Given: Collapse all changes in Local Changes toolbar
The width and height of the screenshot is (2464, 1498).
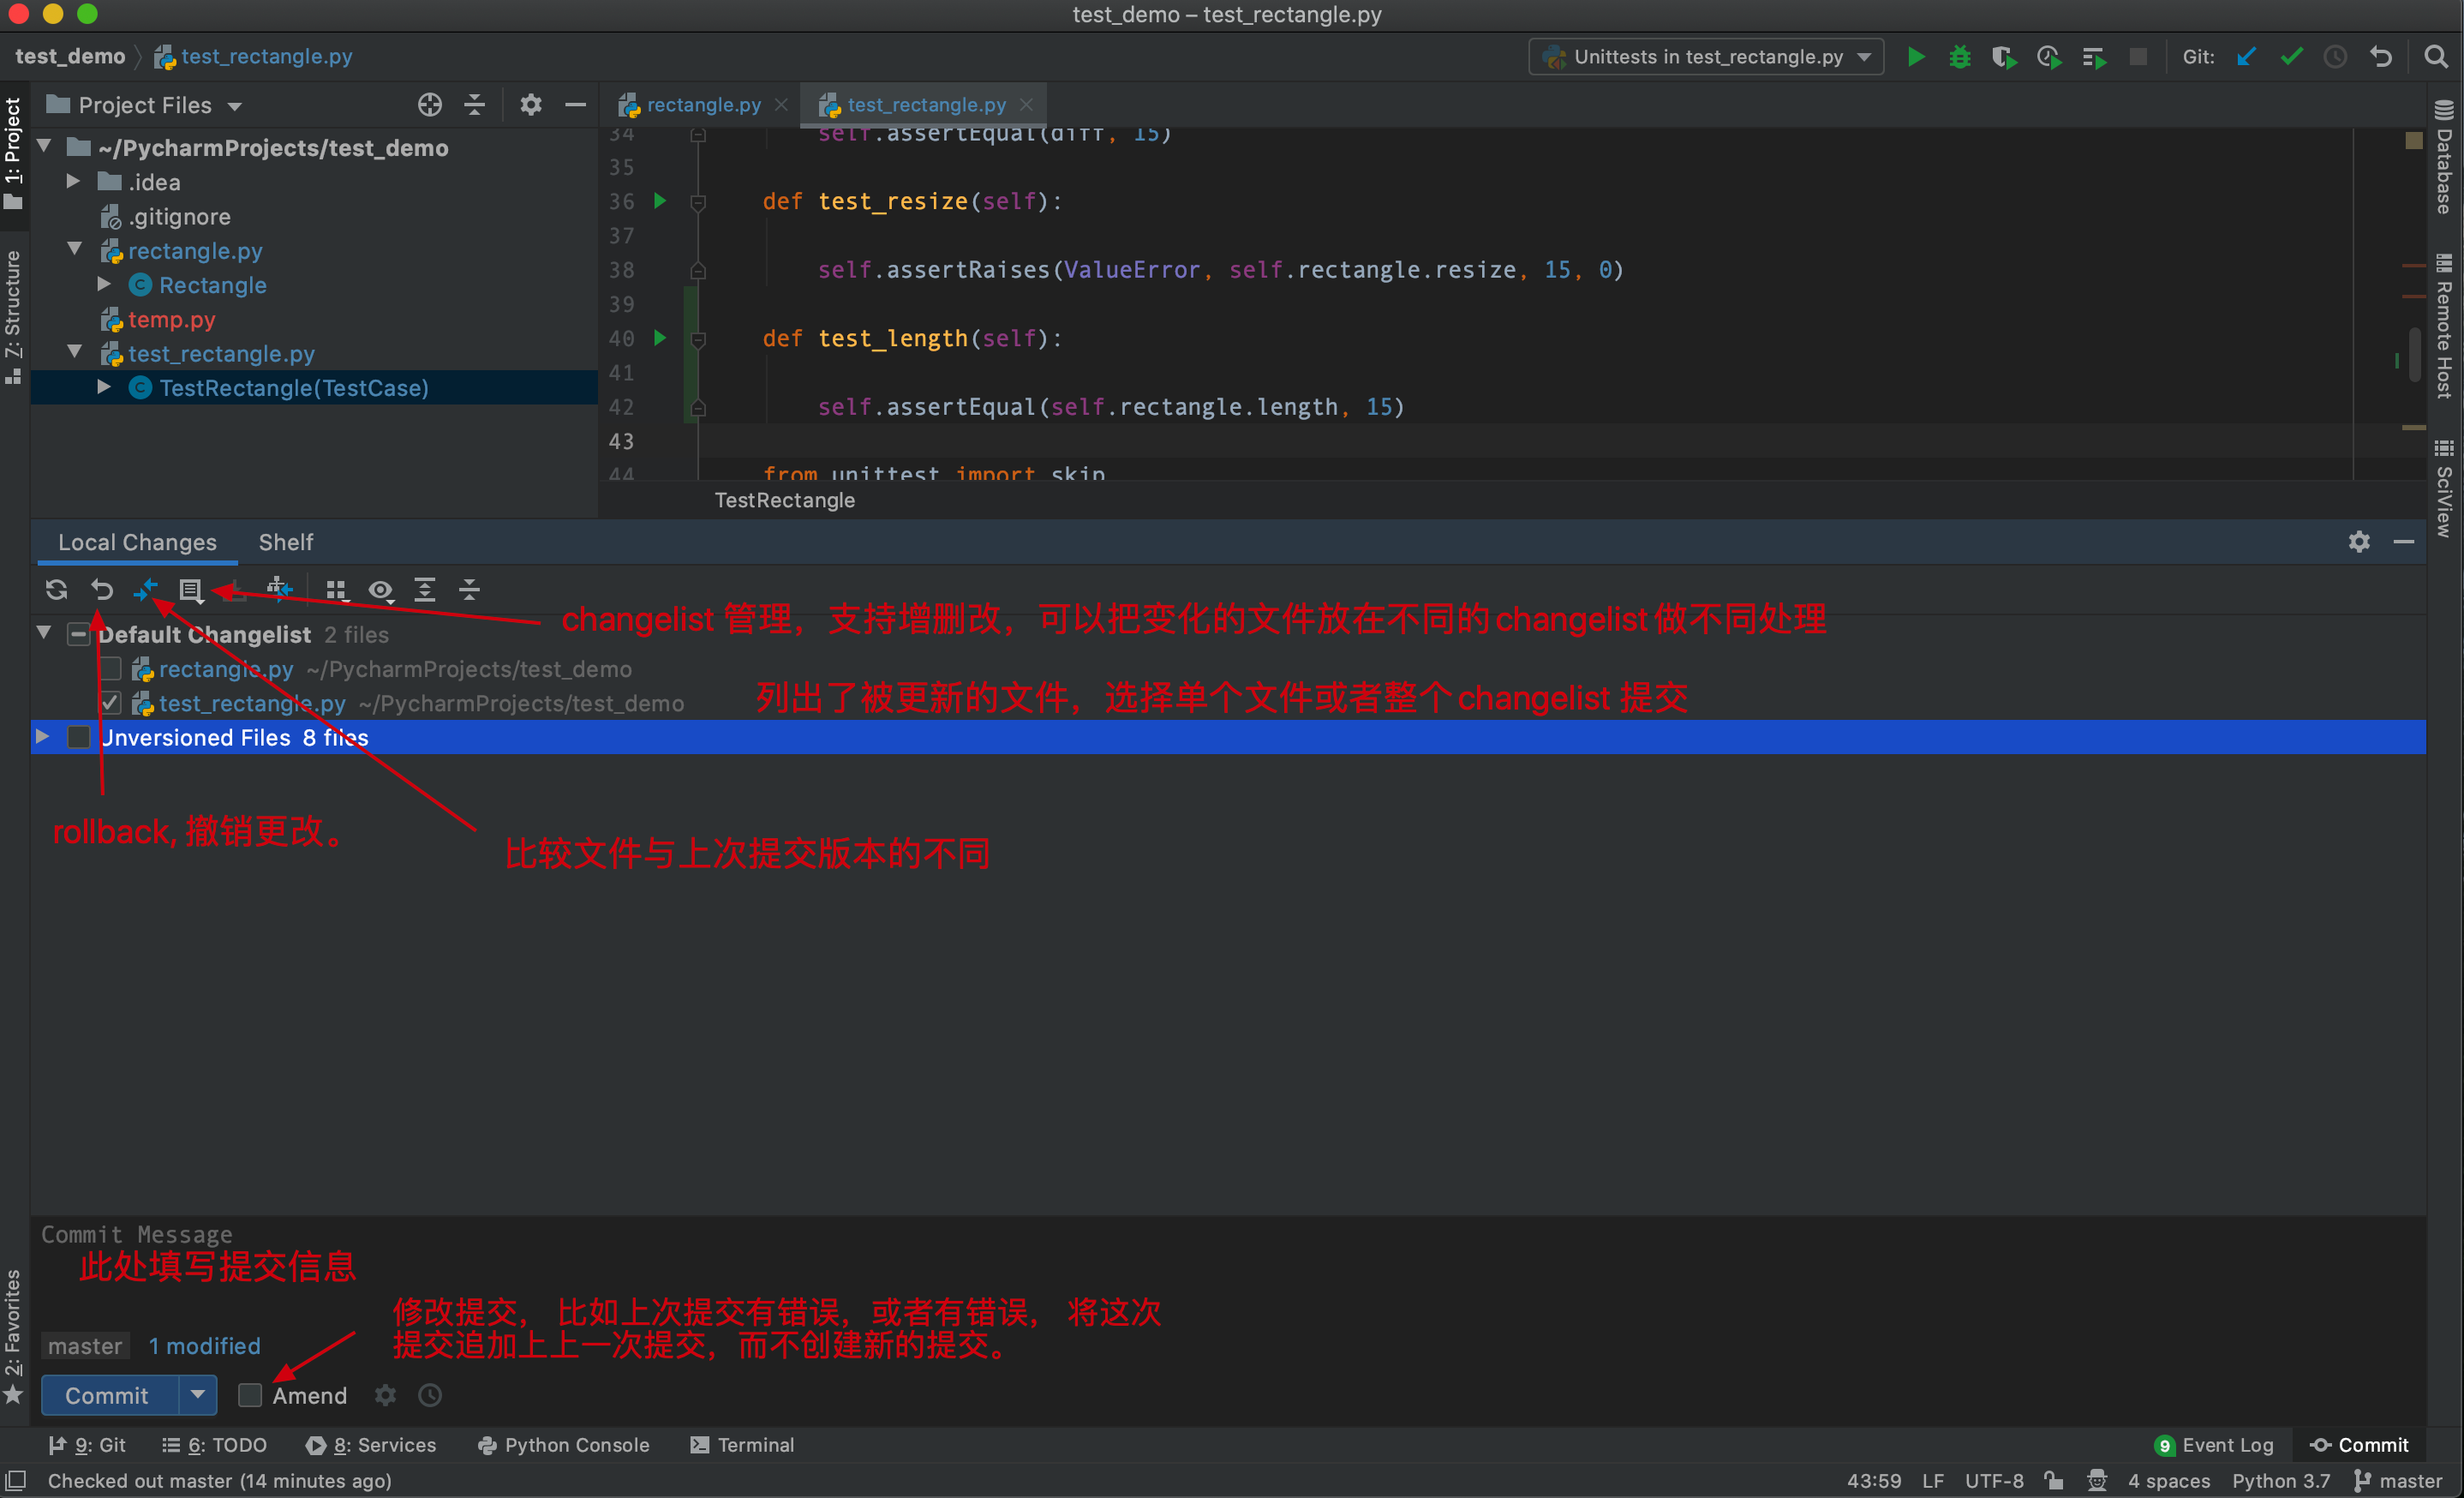Looking at the screenshot, I should [x=469, y=590].
